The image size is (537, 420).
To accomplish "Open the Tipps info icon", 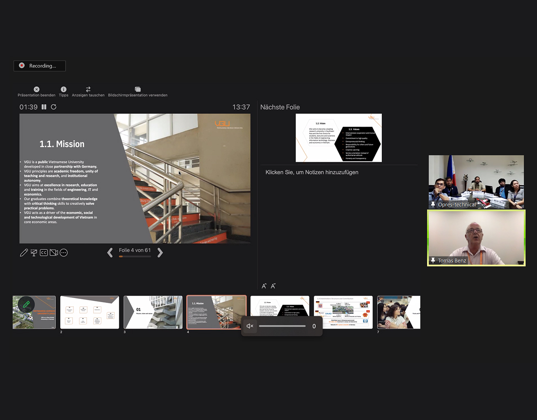I will [x=64, y=89].
